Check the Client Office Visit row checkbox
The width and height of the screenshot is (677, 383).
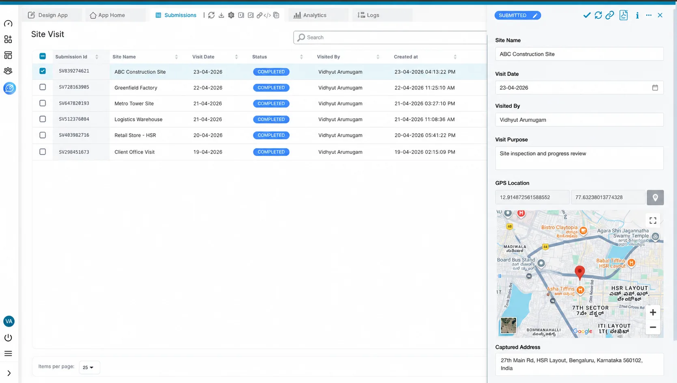click(x=43, y=151)
